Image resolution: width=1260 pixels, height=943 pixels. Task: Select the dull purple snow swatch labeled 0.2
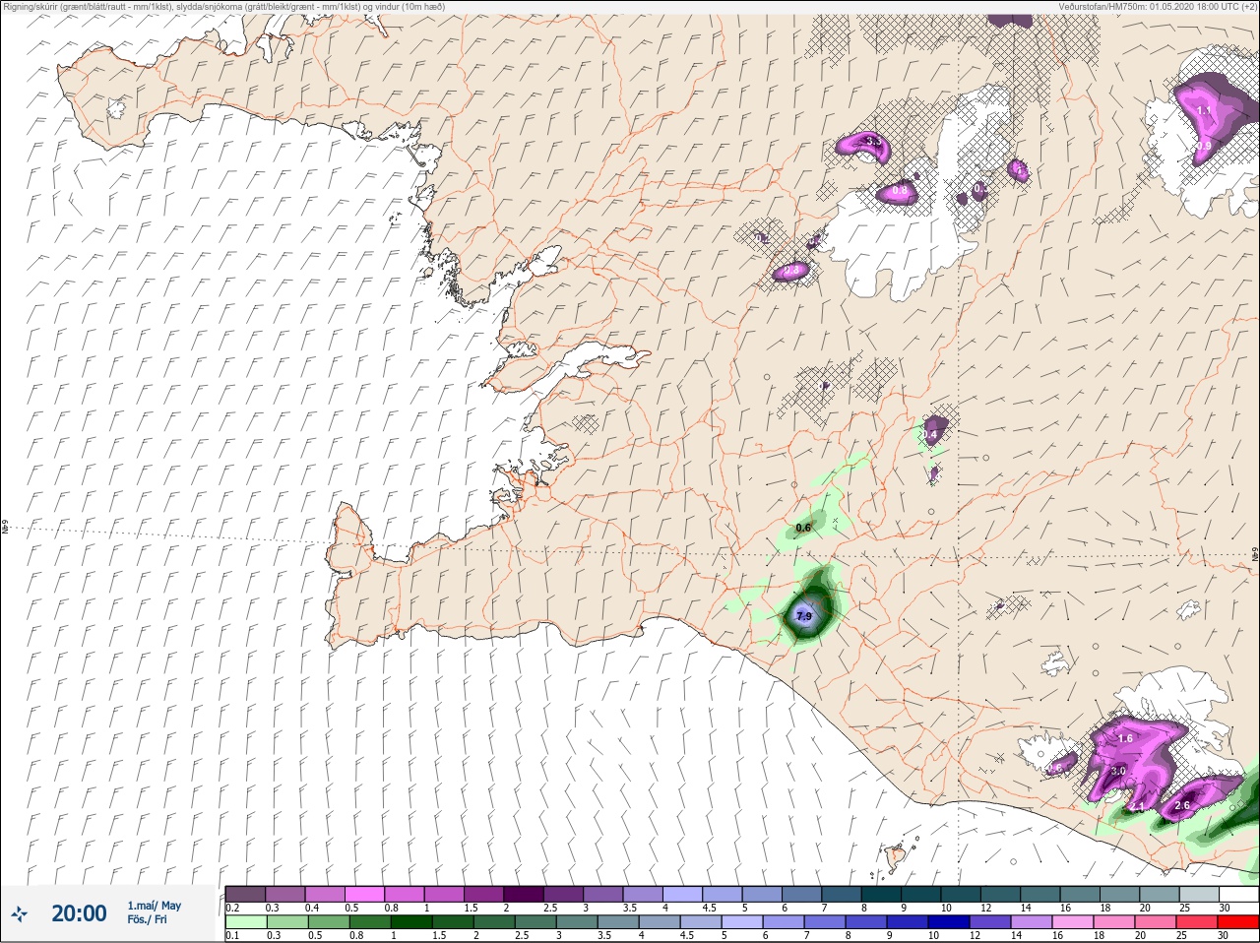(x=245, y=895)
